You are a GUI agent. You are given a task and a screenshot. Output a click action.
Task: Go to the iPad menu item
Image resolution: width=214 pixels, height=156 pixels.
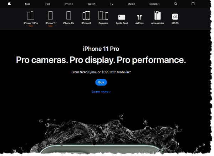click(47, 4)
